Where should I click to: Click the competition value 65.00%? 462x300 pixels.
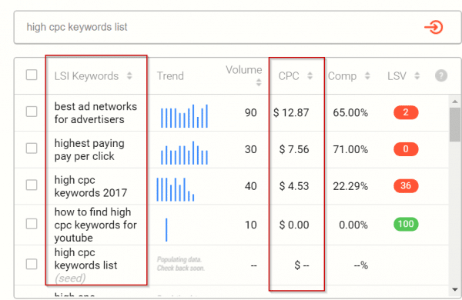pos(350,112)
